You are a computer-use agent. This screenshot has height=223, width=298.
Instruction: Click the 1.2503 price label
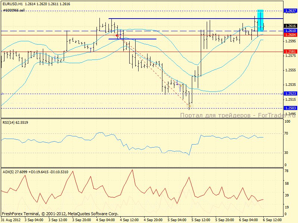tap(290, 108)
